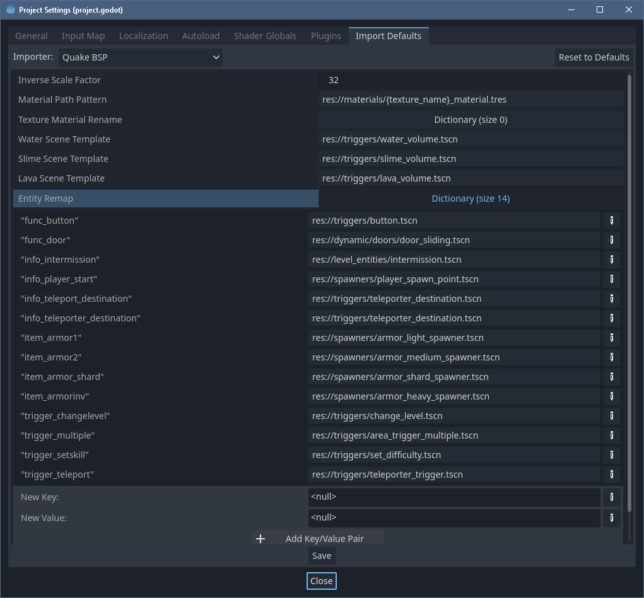
Task: Delete the "item_armor1" entity remap
Action: tap(611, 338)
